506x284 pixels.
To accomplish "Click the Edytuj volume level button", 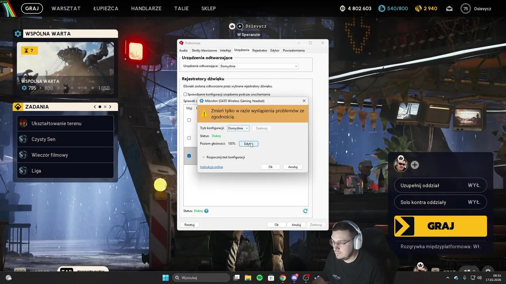I will pos(249,144).
